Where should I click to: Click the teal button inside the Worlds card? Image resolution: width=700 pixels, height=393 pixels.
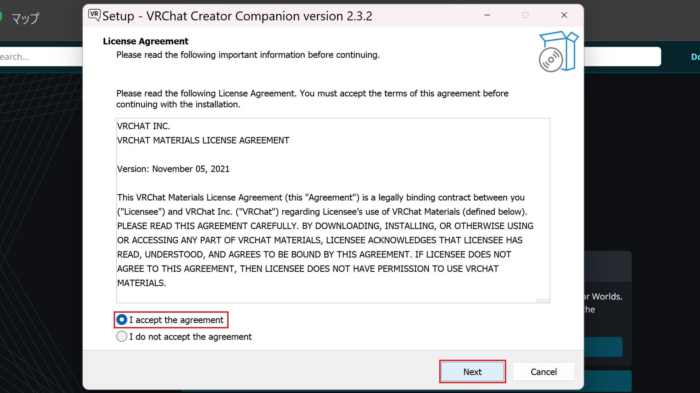[x=603, y=347]
